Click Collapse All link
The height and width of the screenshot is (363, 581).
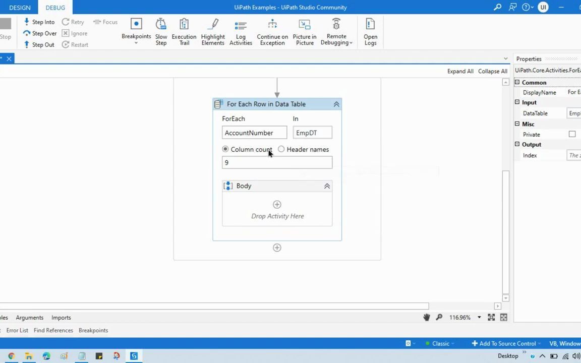click(492, 71)
